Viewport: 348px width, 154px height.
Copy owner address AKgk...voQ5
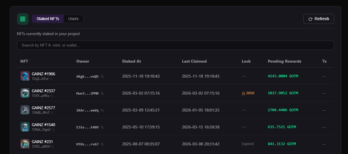click(x=102, y=76)
